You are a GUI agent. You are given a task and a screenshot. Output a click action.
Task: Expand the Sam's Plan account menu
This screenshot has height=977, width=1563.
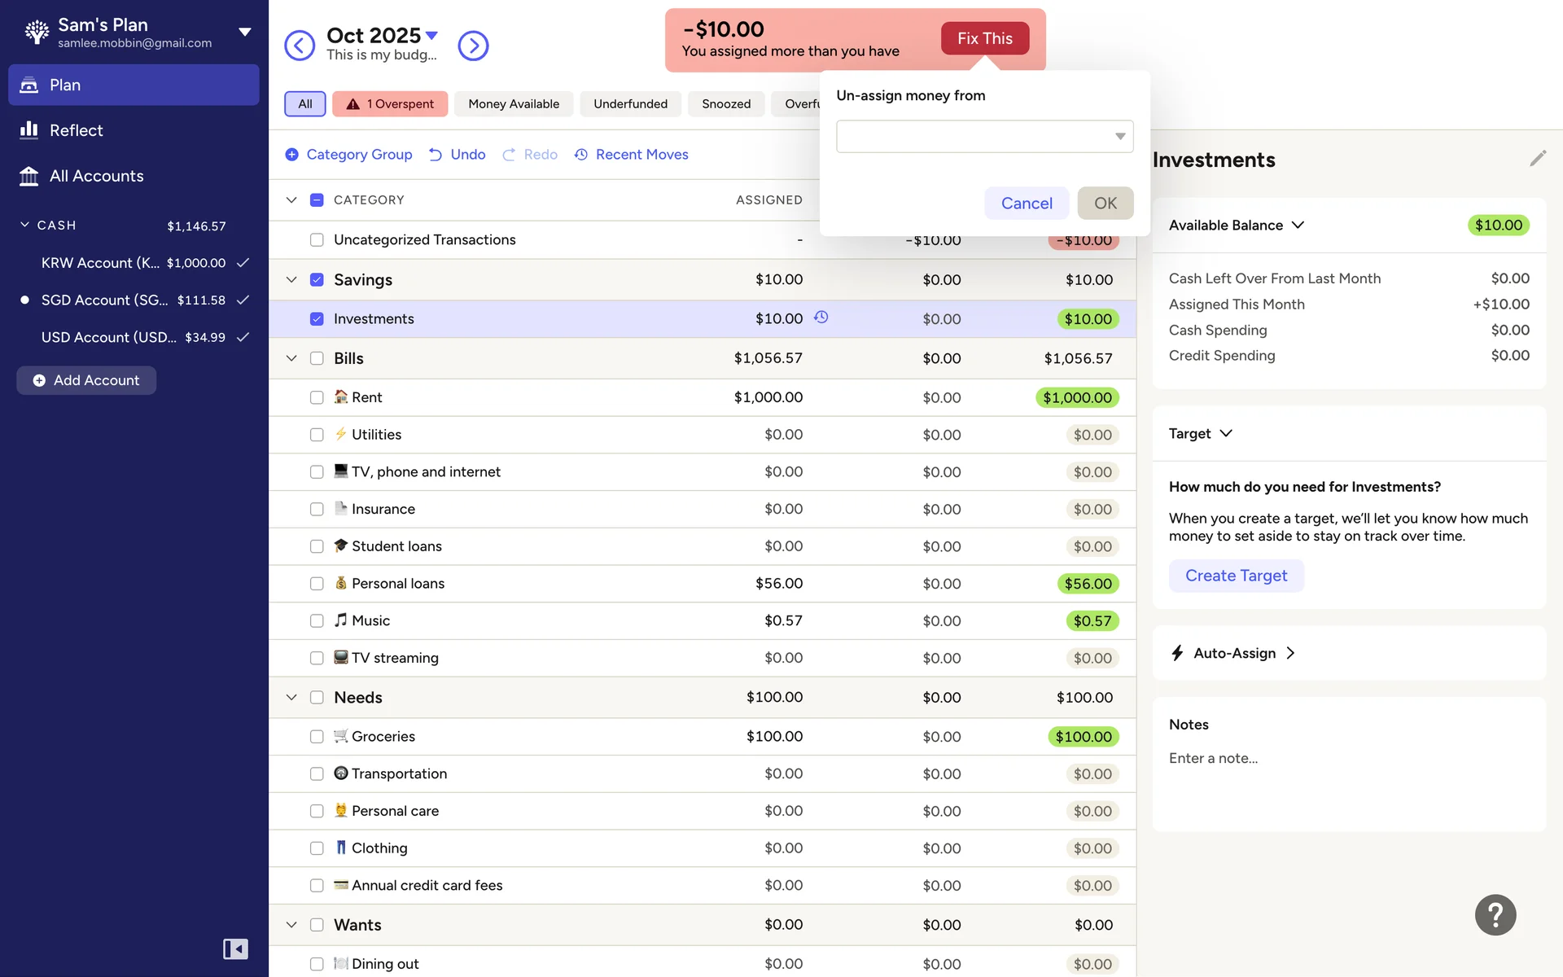pyautogui.click(x=244, y=33)
